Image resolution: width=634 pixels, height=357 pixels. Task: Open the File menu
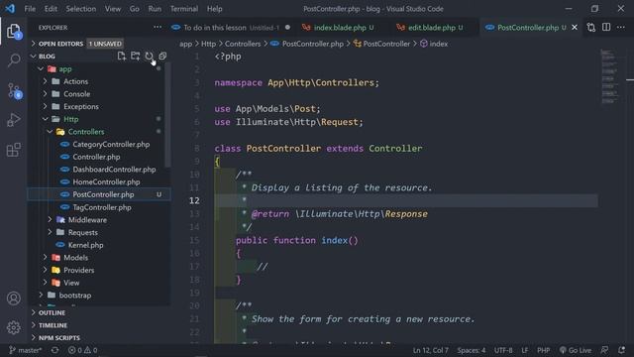click(x=30, y=9)
